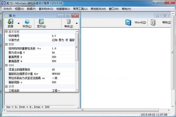The width and height of the screenshot is (176, 117).
Task: Click the horizontal scrollbar right arrow
Action: pos(169,110)
